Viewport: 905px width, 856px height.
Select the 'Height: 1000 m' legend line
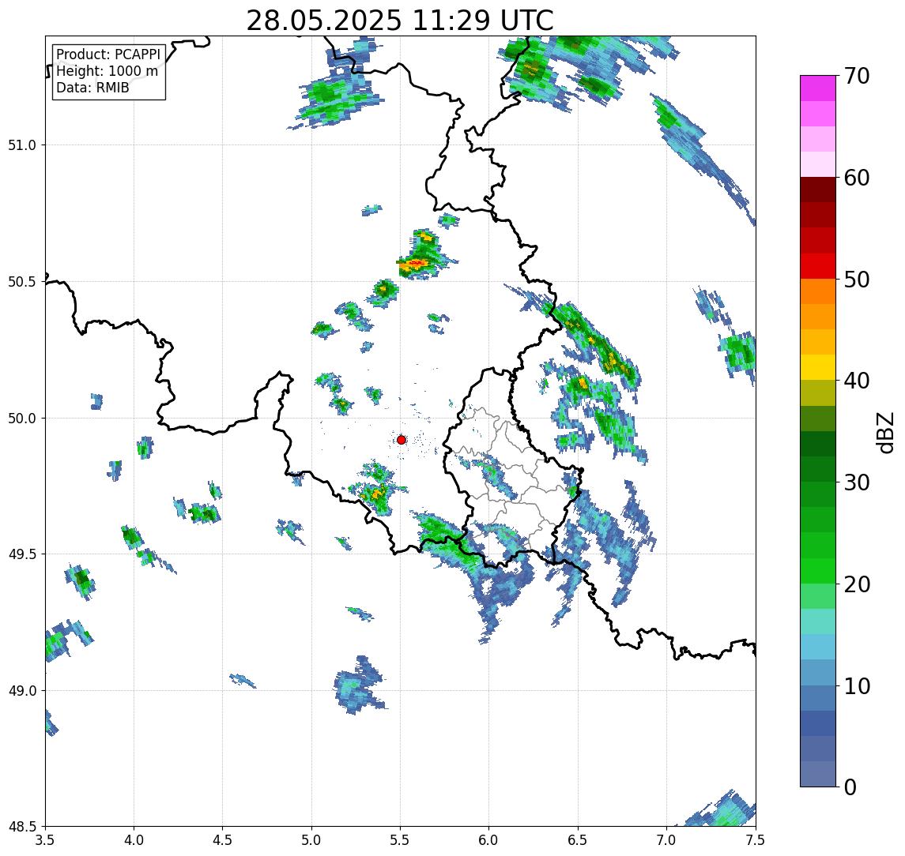click(x=107, y=71)
